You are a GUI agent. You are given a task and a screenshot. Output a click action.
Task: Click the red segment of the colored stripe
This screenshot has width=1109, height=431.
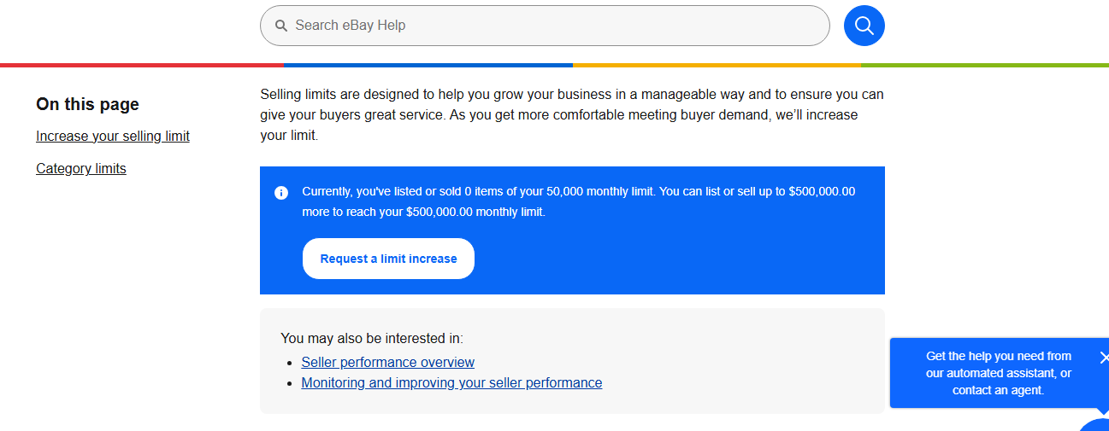click(x=142, y=65)
